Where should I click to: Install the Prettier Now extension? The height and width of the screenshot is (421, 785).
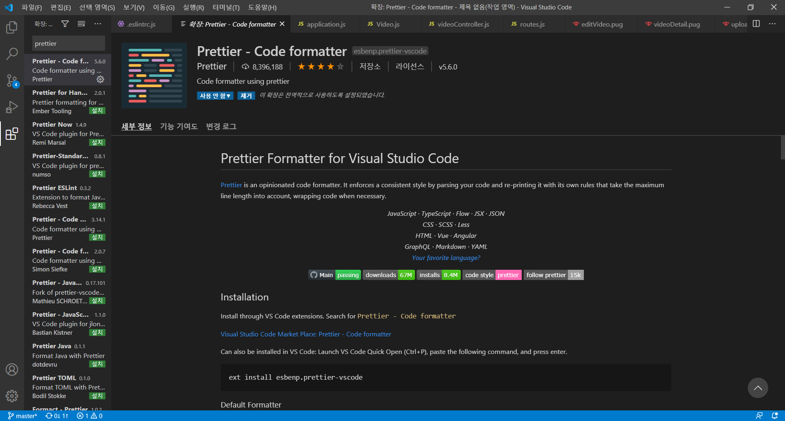click(x=97, y=143)
